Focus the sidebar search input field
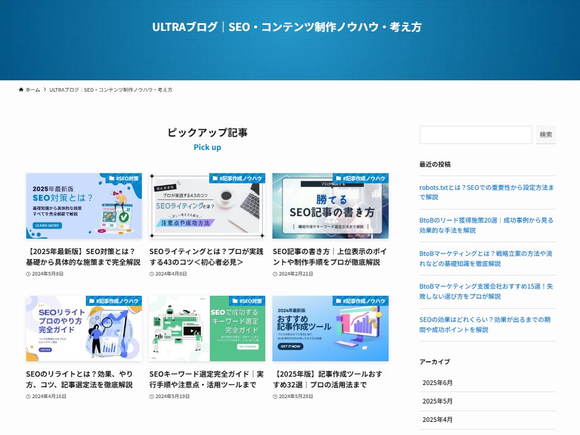The width and height of the screenshot is (580, 435). 475,134
